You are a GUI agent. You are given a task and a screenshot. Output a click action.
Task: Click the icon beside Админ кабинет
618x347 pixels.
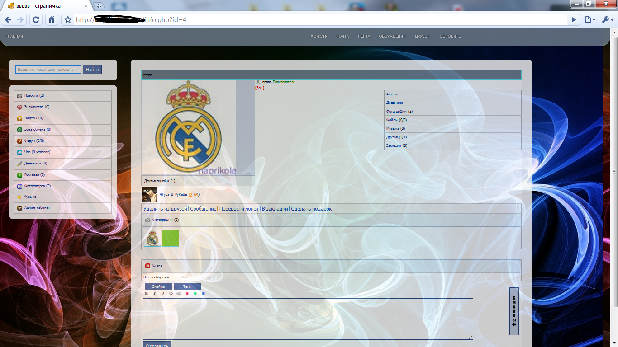click(19, 208)
